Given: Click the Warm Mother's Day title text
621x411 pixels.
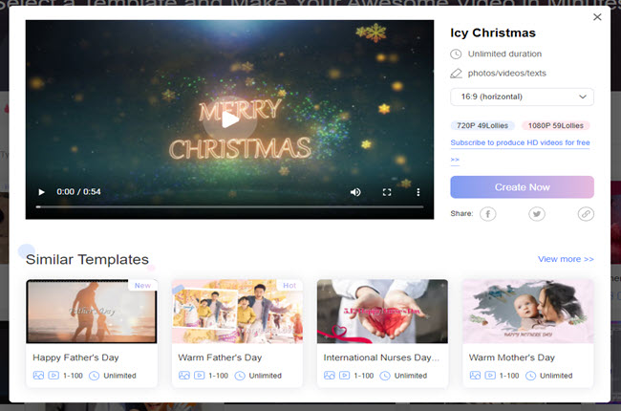Looking at the screenshot, I should (x=512, y=357).
